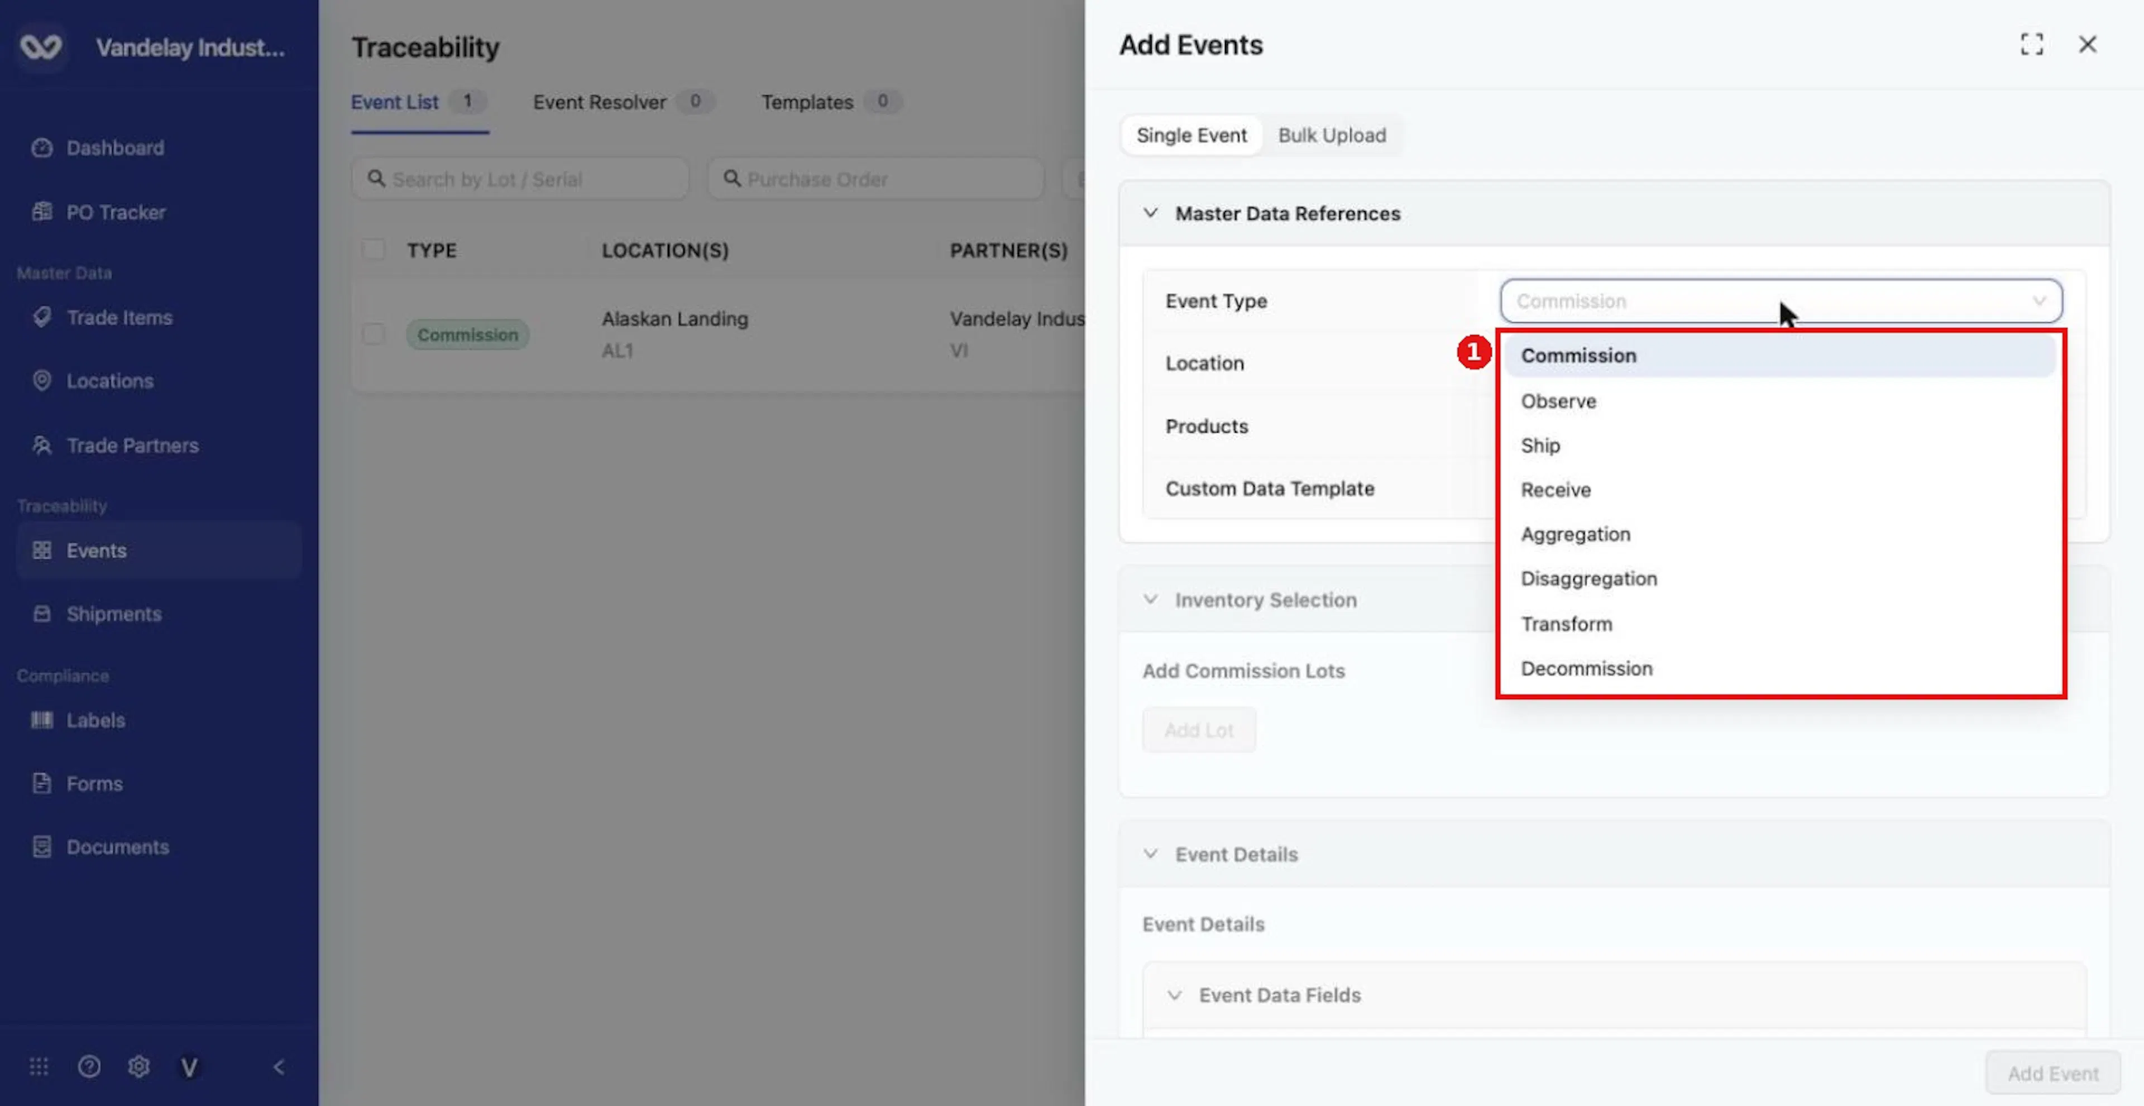Click the Documents sidebar icon
Image resolution: width=2144 pixels, height=1106 pixels.
(42, 846)
